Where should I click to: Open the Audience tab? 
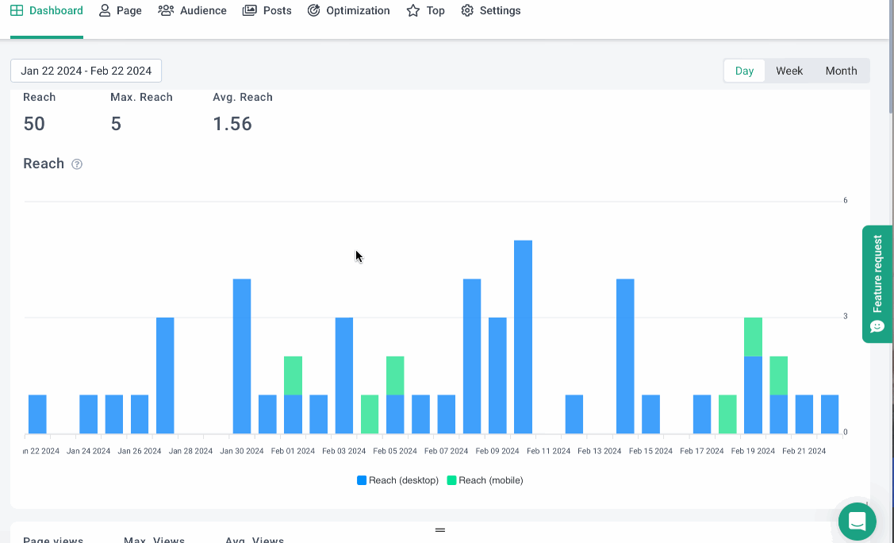click(203, 11)
